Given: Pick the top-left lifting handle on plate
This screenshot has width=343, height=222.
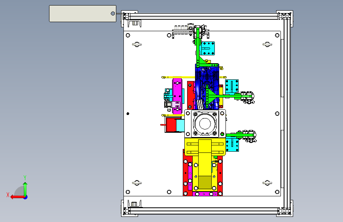Looking at the screenshot, I should coord(137,44).
